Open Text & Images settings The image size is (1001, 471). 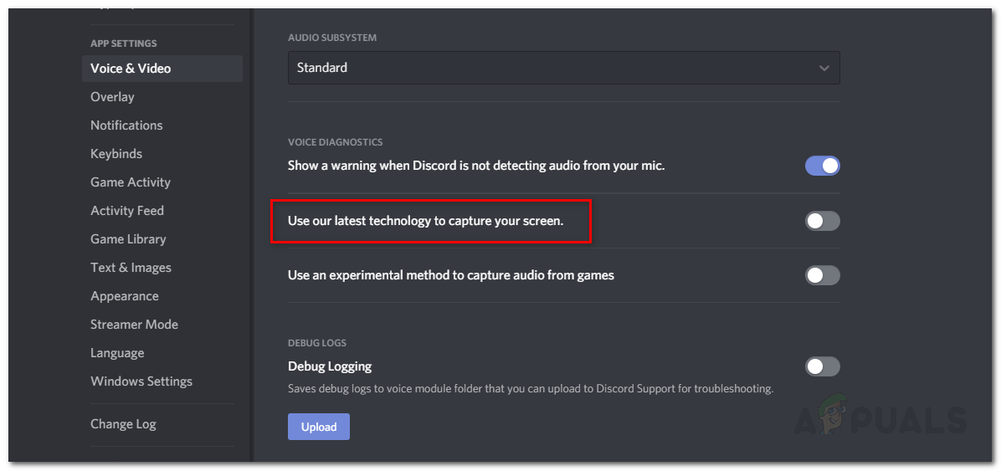[x=131, y=268]
